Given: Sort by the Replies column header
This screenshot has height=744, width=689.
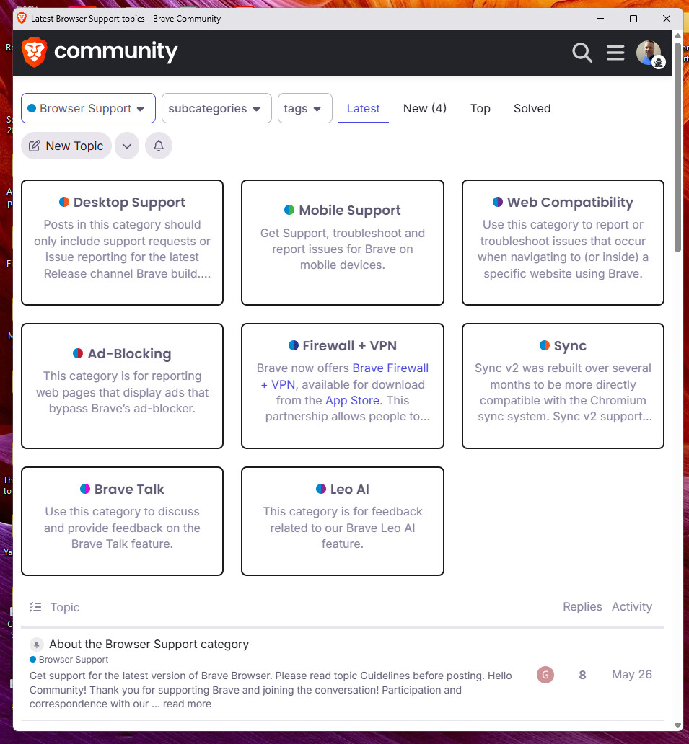Looking at the screenshot, I should tap(582, 606).
